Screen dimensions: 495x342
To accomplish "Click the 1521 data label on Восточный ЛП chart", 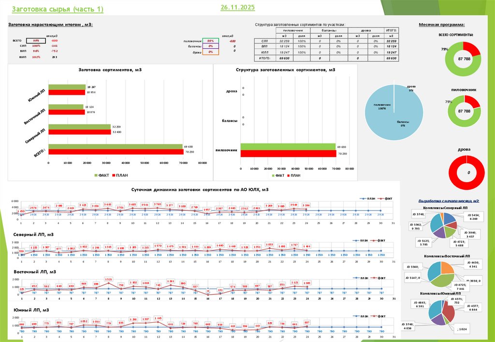I will (x=108, y=279).
